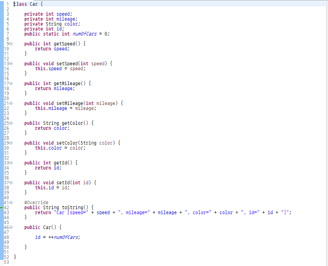Collapse the setColor method fold on line 29
Image resolution: width=328 pixels, height=266 pixels.
(11, 143)
